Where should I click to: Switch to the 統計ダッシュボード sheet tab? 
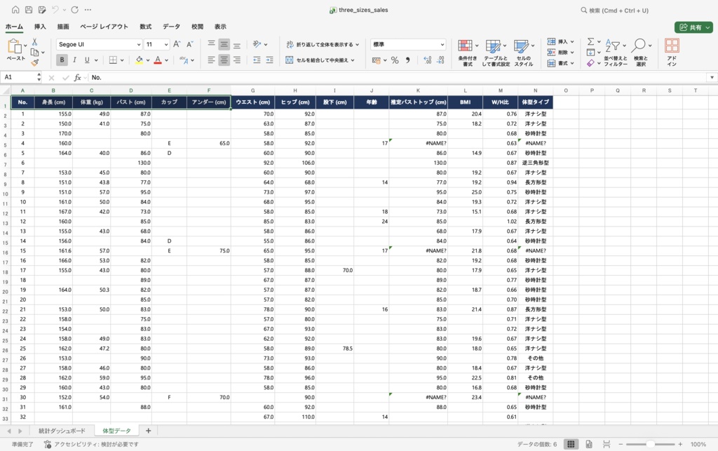pos(62,431)
